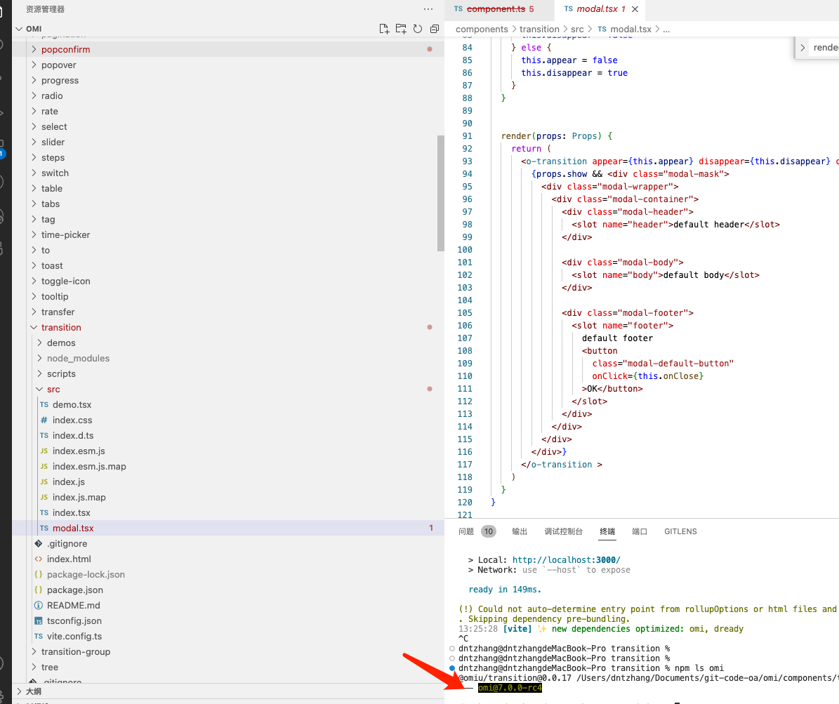Open vite.config.ts file
This screenshot has width=839, height=704.
click(74, 637)
